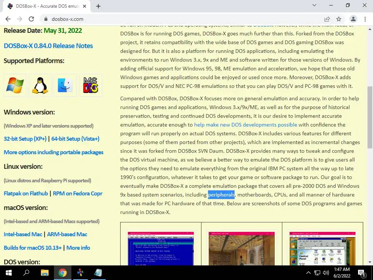Open More options including portable packages
The height and width of the screenshot is (280, 373).
tap(54, 152)
